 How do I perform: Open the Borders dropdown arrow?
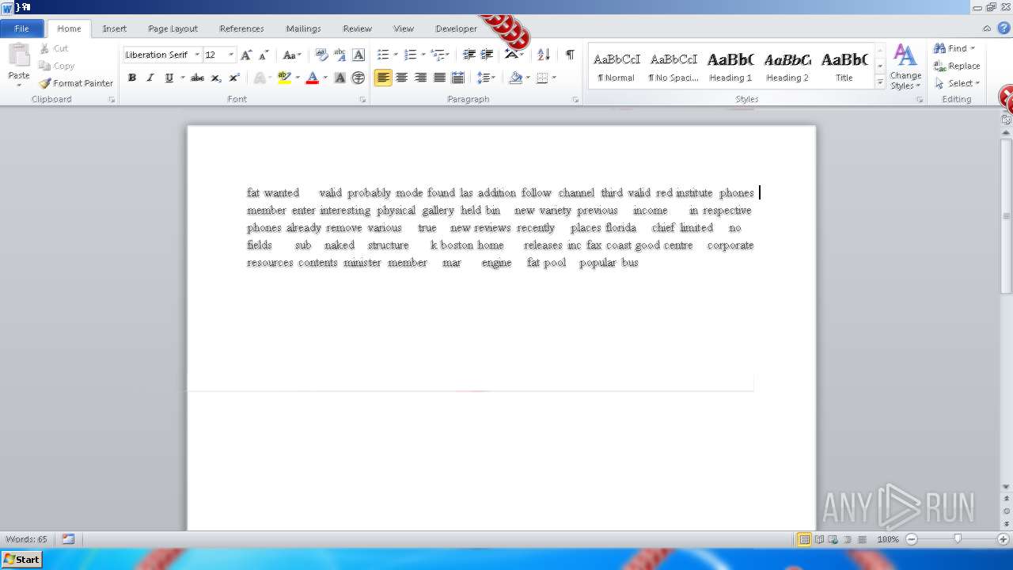pos(554,78)
